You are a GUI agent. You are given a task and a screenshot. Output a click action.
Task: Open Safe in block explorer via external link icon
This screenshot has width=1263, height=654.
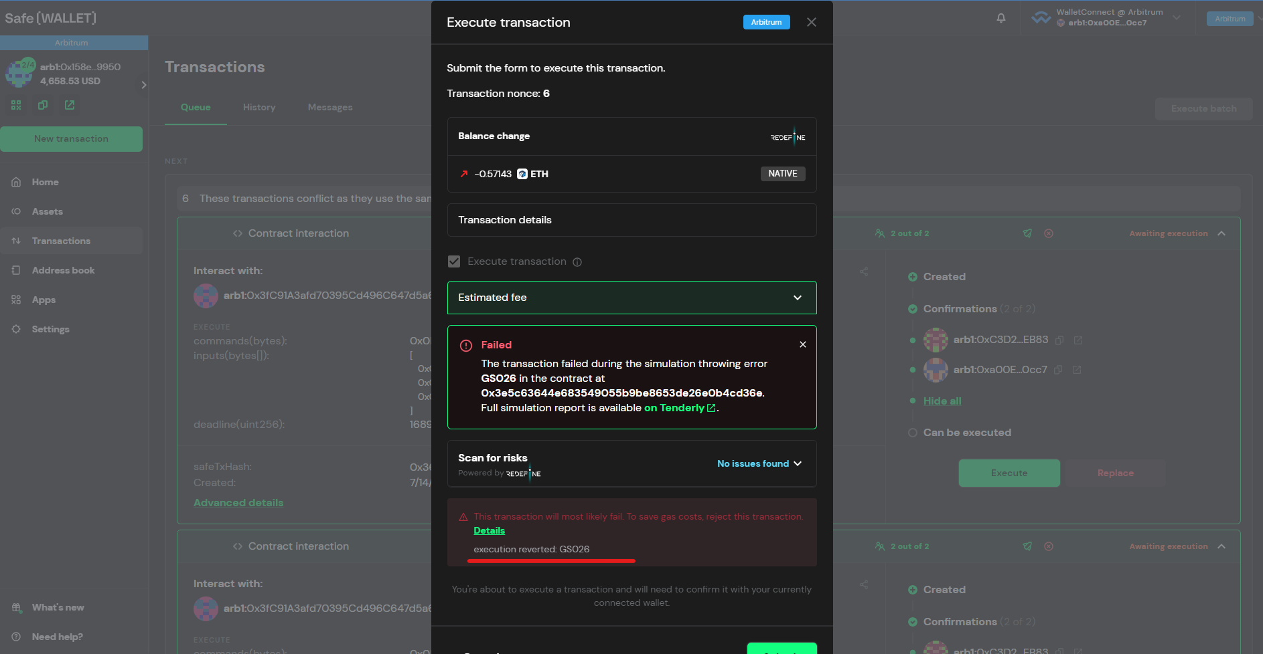[x=69, y=105]
